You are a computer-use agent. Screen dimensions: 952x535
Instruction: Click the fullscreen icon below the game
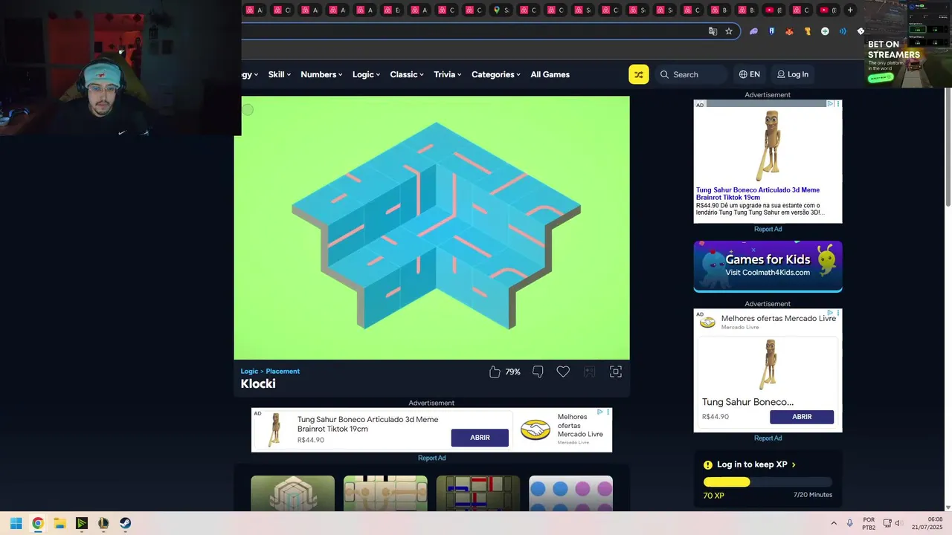click(x=616, y=372)
